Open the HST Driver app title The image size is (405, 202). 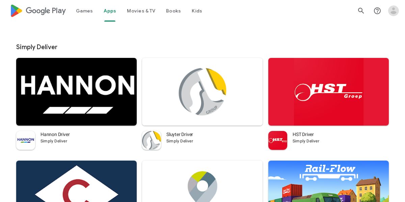[303, 134]
